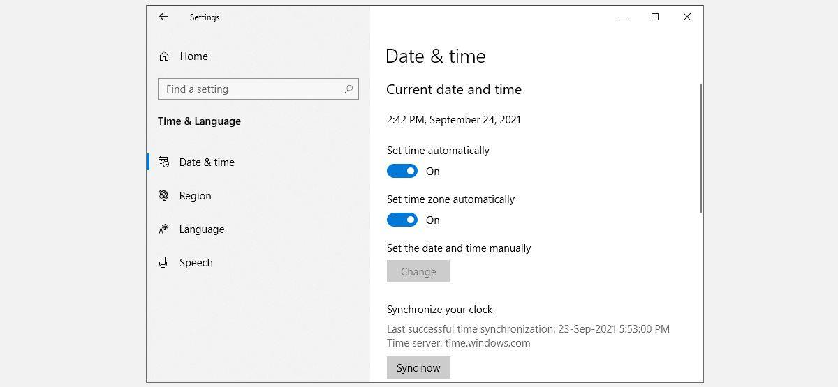
Task: Click the Region globe icon
Action: pos(163,196)
